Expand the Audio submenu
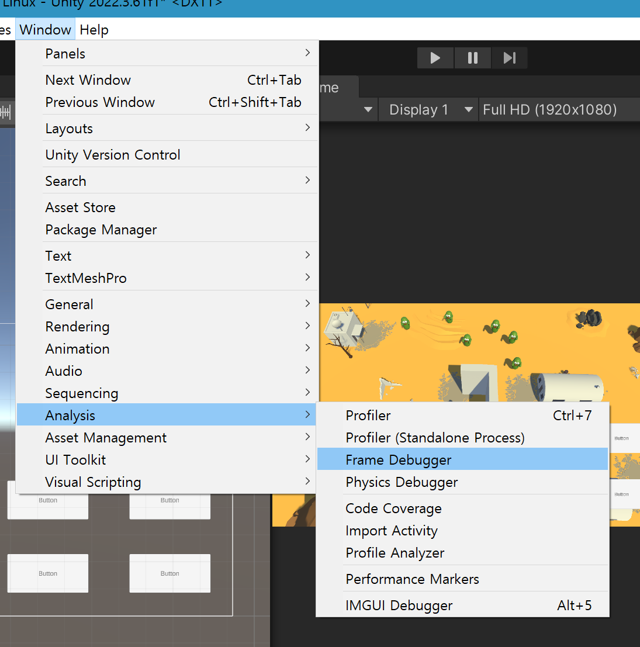The height and width of the screenshot is (647, 640). 167,371
